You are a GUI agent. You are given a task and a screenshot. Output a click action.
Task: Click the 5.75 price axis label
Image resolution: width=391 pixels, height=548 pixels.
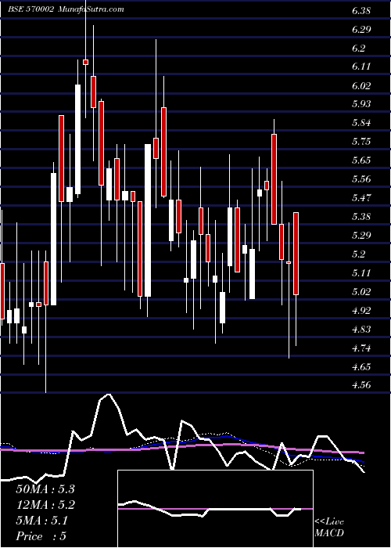[361, 142]
